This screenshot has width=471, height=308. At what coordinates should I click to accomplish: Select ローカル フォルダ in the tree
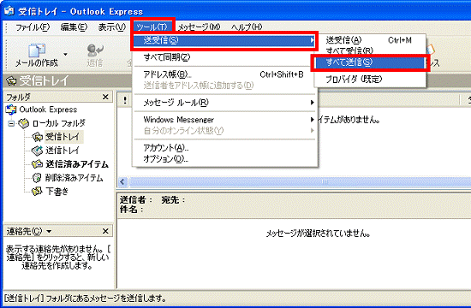click(x=59, y=123)
